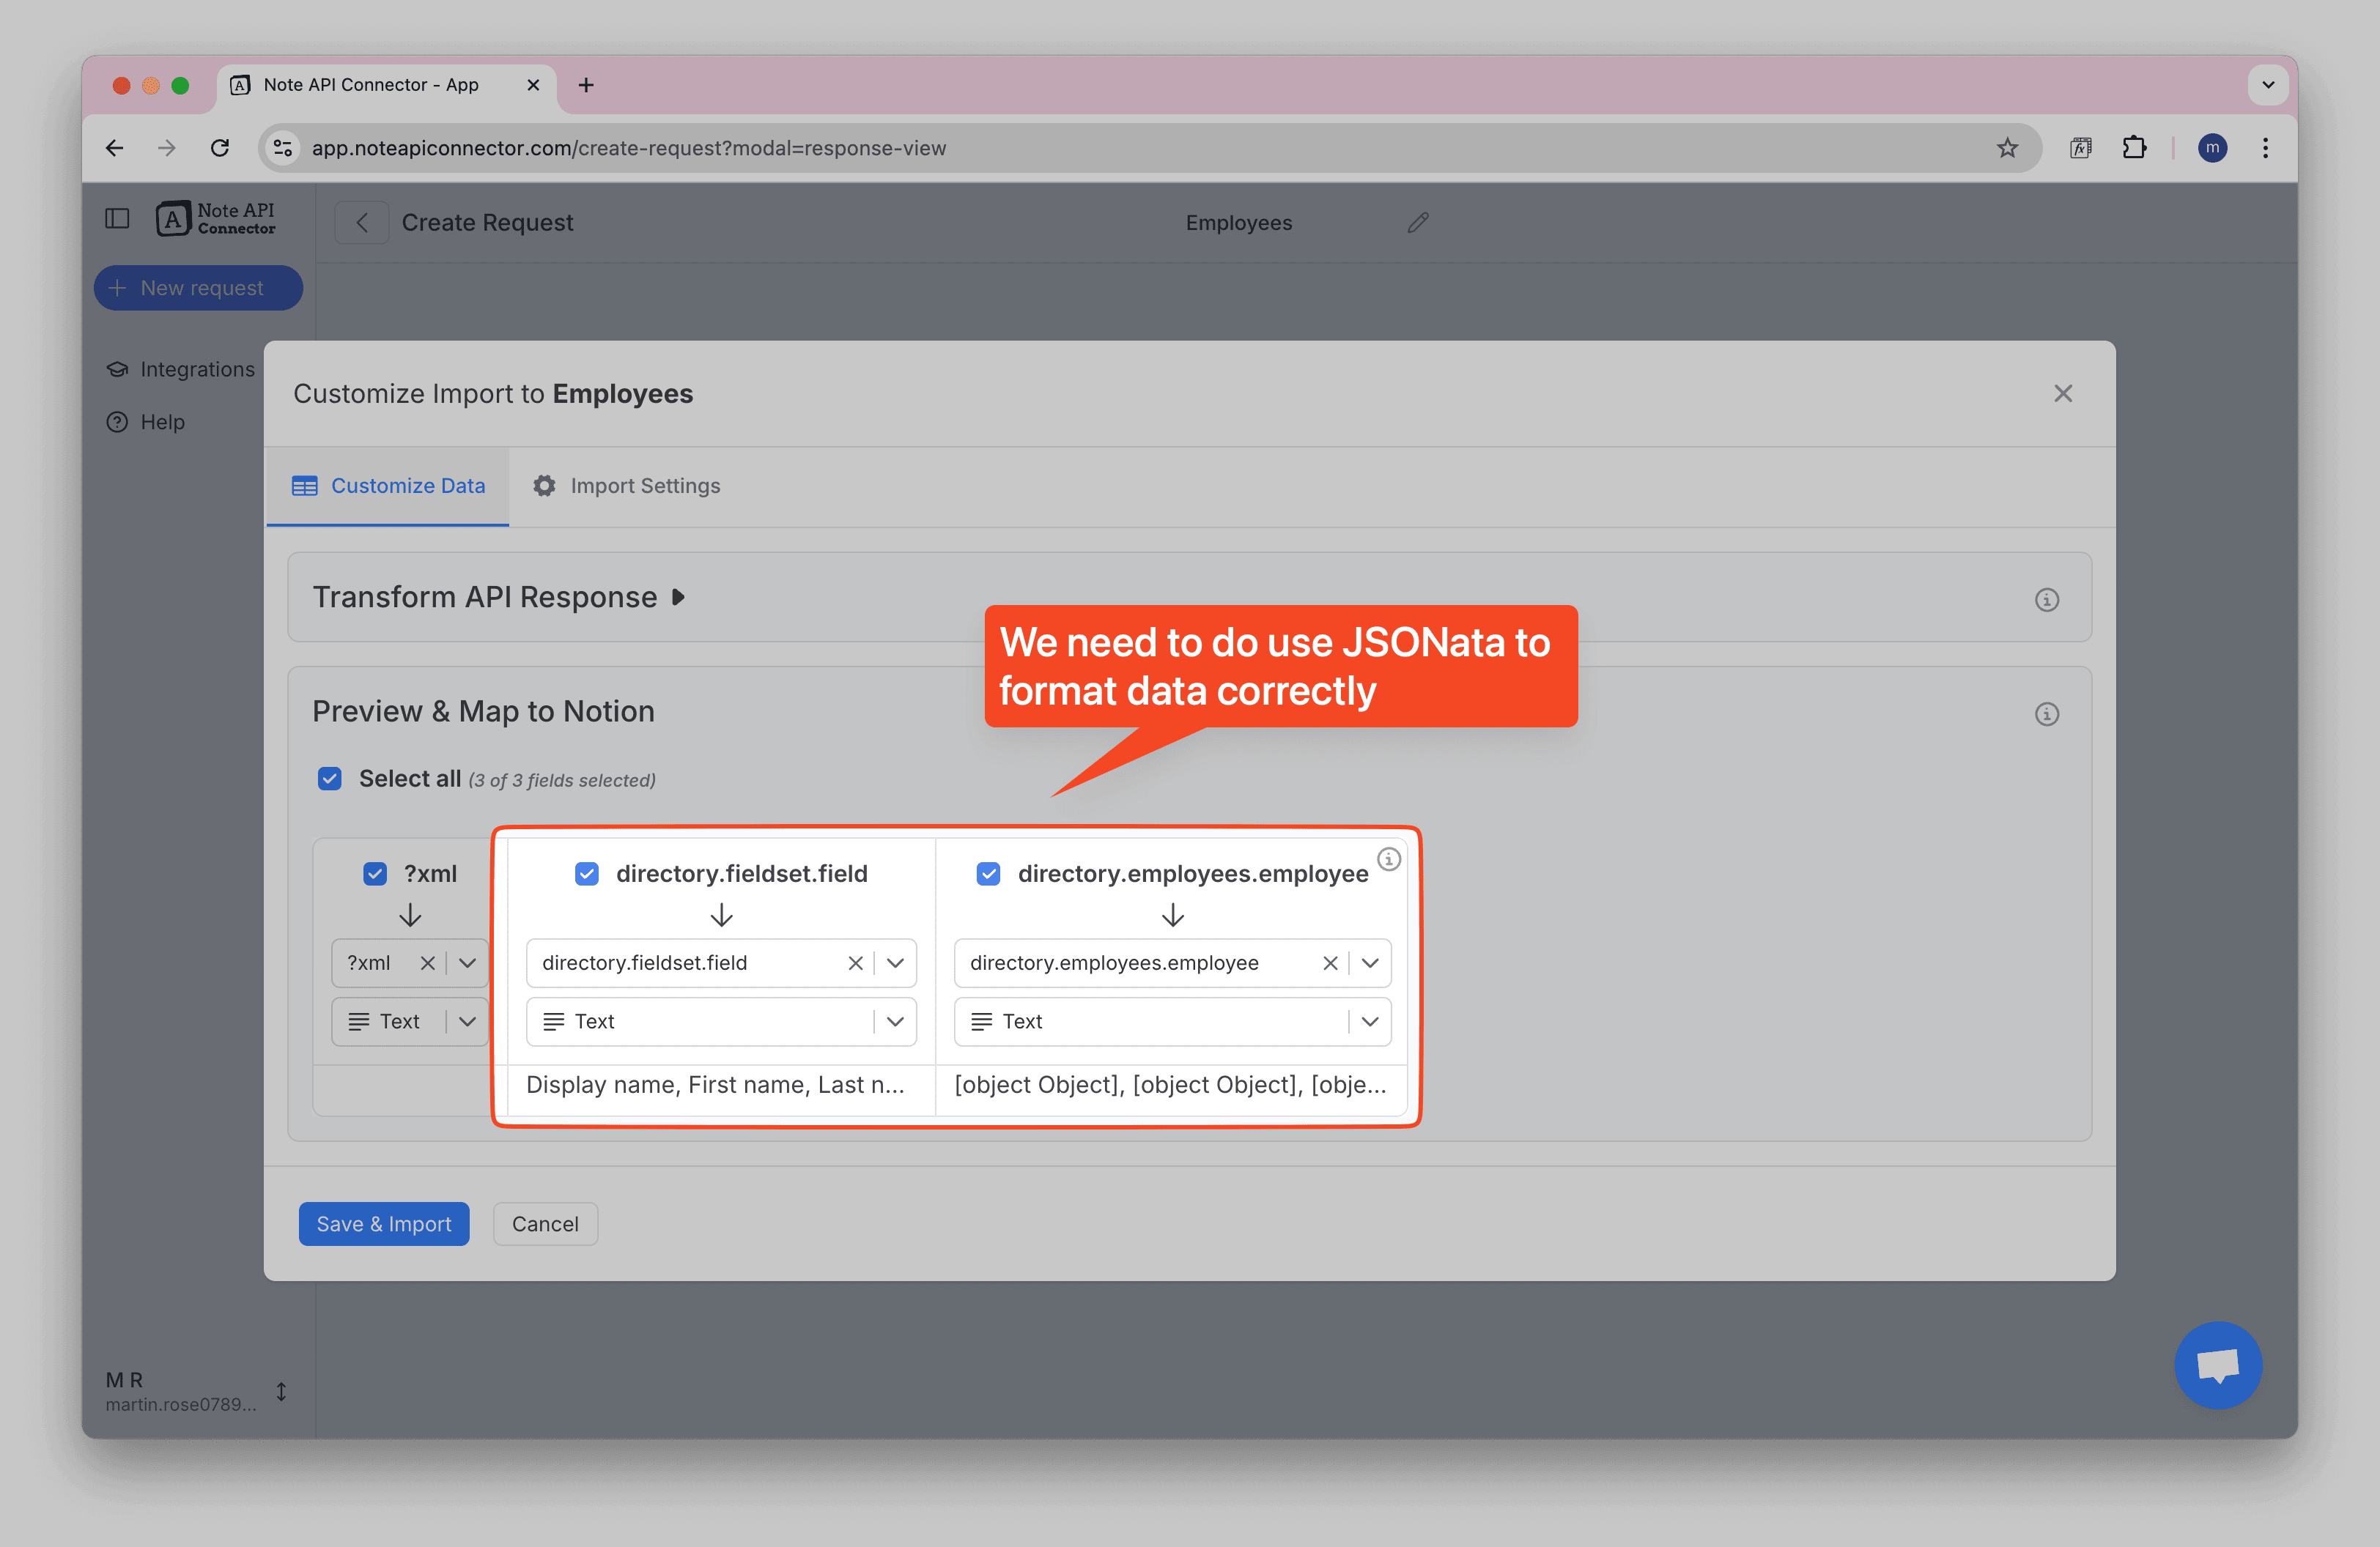2380x1547 pixels.
Task: Open browser extensions puzzle icon
Action: [x=2134, y=148]
